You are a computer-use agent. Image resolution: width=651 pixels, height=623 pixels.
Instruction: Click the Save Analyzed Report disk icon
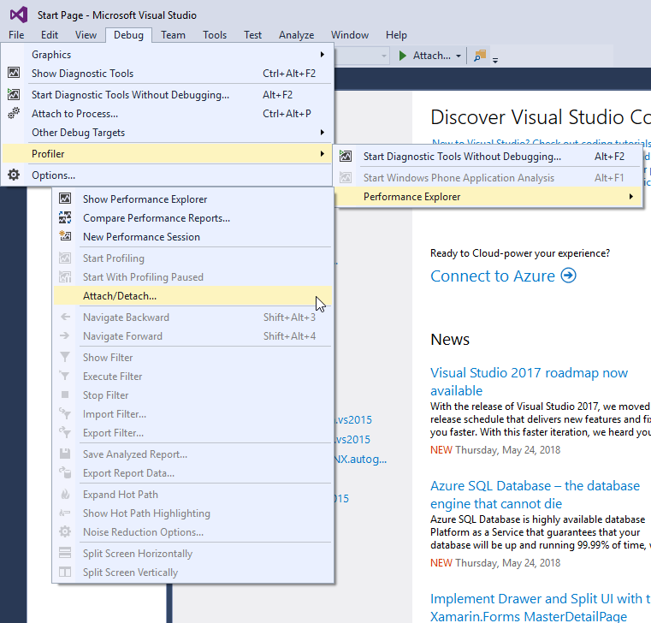click(65, 454)
